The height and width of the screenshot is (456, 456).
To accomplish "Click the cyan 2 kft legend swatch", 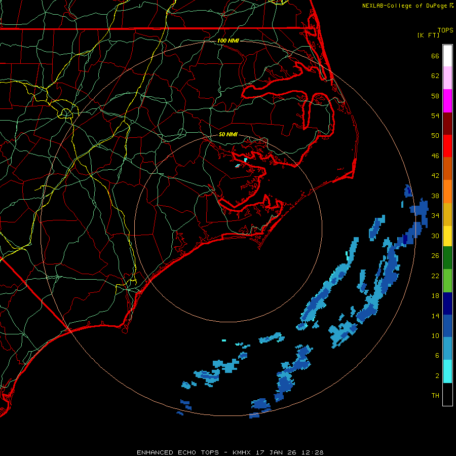I will [447, 371].
